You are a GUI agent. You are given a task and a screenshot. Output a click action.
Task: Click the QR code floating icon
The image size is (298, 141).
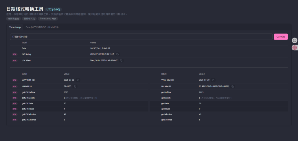tap(295, 40)
